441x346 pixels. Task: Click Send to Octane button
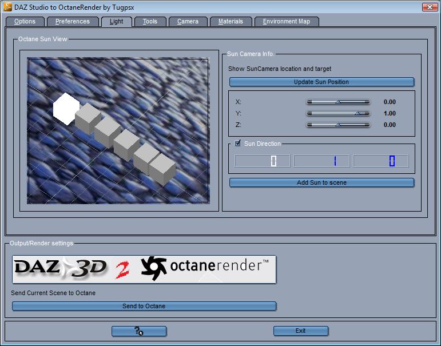[144, 306]
